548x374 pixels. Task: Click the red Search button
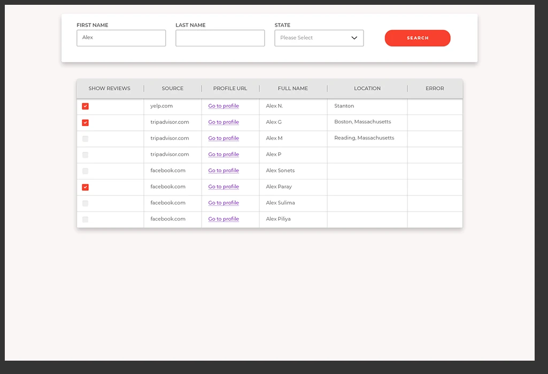point(418,38)
